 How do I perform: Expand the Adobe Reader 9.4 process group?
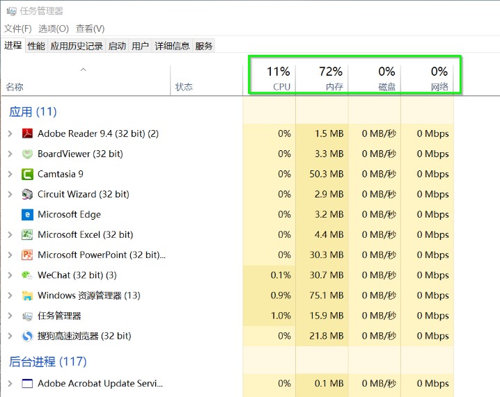pyautogui.click(x=10, y=133)
